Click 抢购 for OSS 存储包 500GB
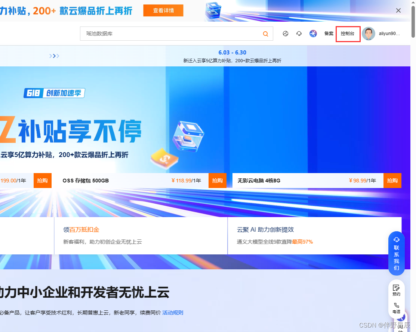 pyautogui.click(x=217, y=181)
